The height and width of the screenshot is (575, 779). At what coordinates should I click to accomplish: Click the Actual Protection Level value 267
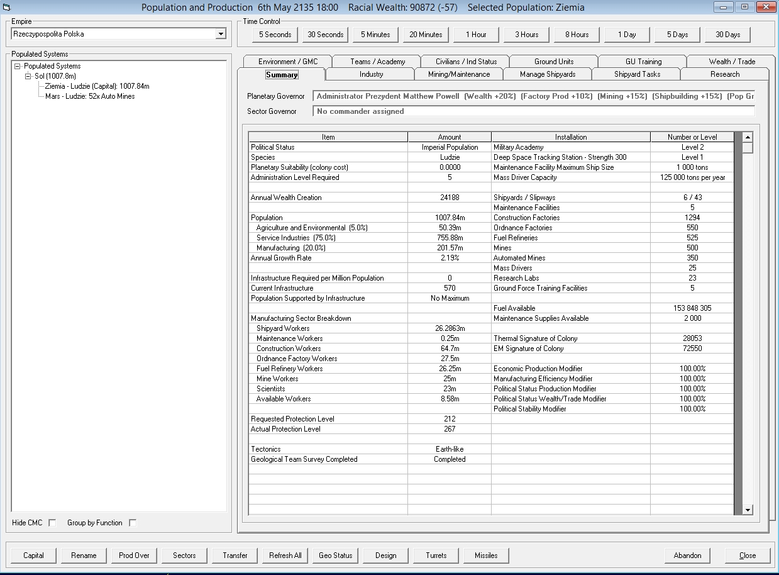[x=450, y=429]
